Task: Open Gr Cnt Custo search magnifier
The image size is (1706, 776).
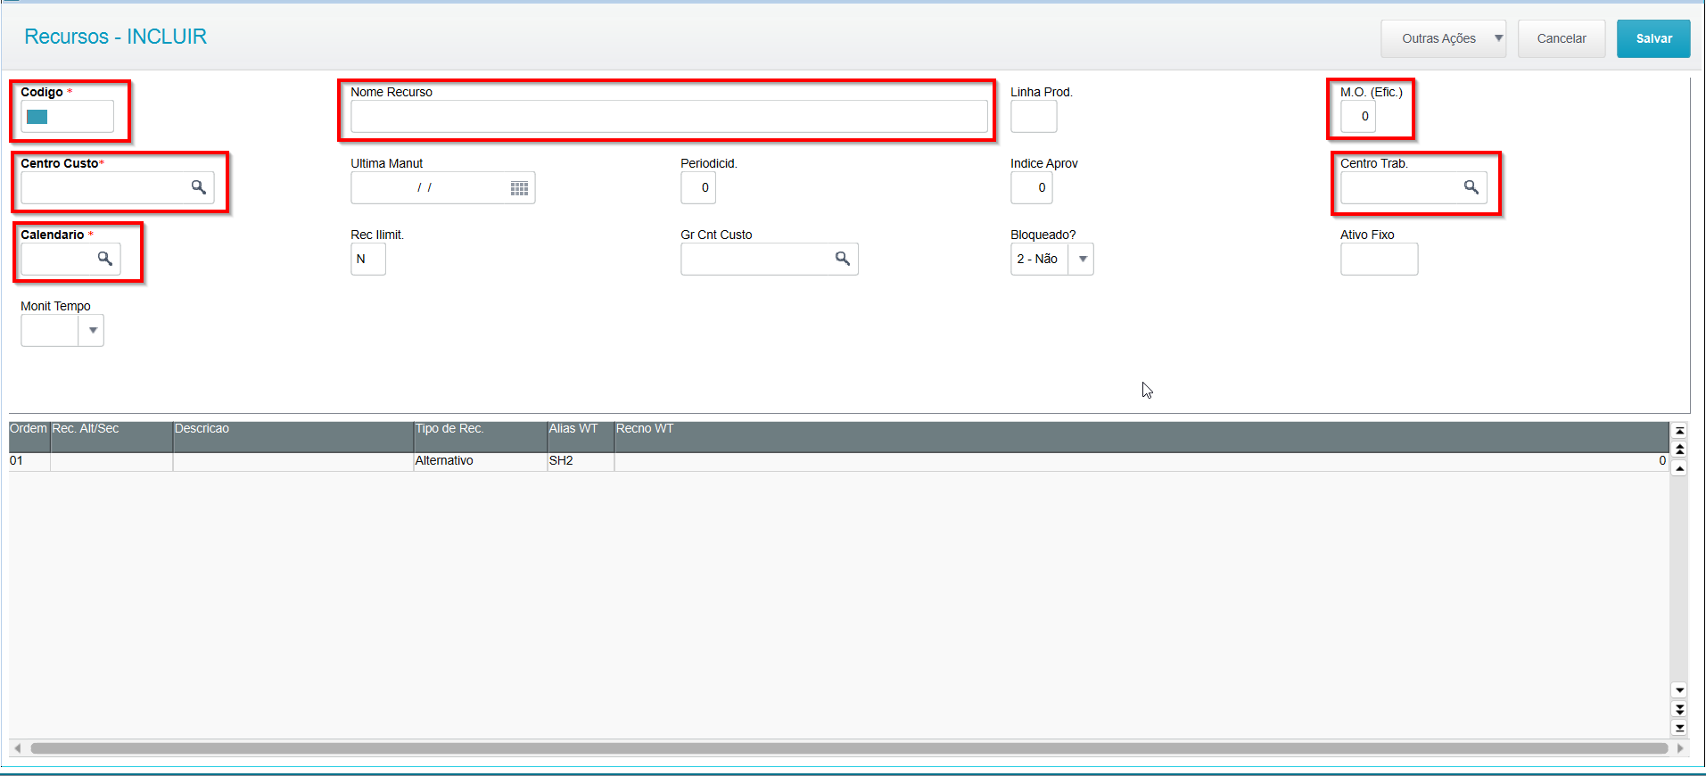Action: pos(842,259)
